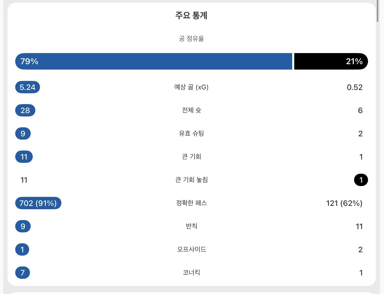Click the vertical scrollbar thumb

(x=378, y=11)
